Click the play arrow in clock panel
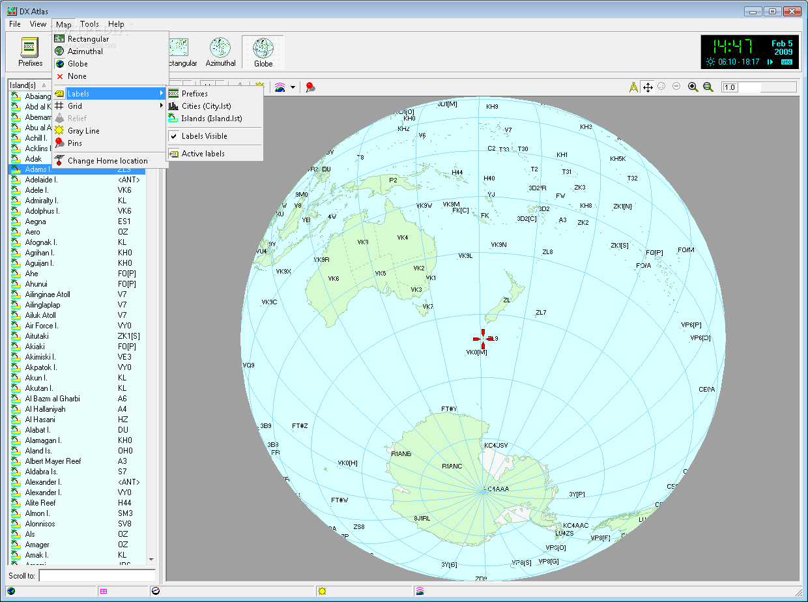This screenshot has width=808, height=602. click(770, 62)
